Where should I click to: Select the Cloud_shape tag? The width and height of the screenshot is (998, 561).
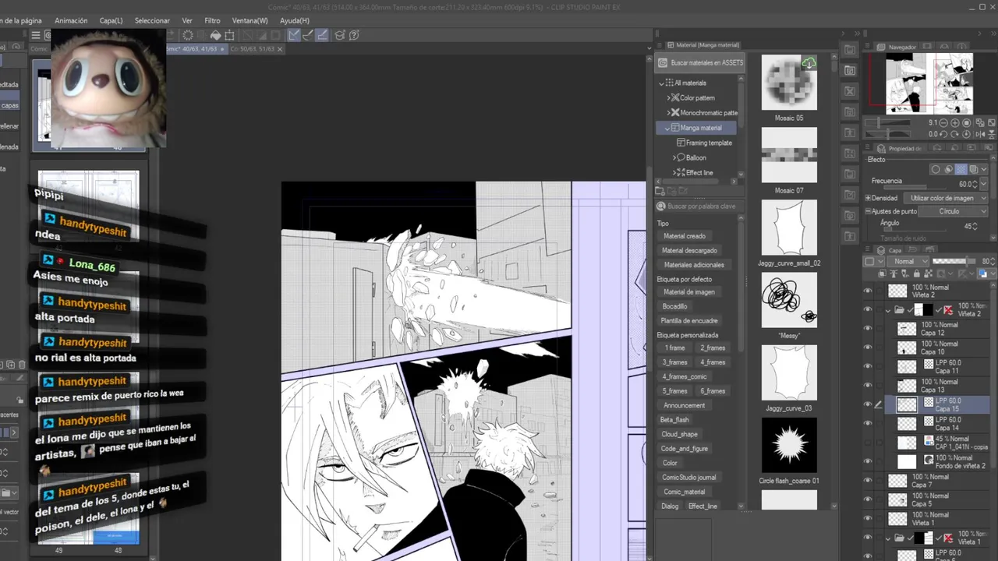click(x=680, y=434)
